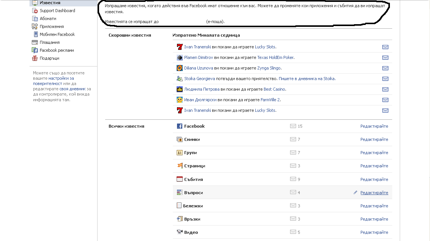This screenshot has width=430, height=241.
Task: Open Людмила Петрова profile link
Action: tap(202, 89)
